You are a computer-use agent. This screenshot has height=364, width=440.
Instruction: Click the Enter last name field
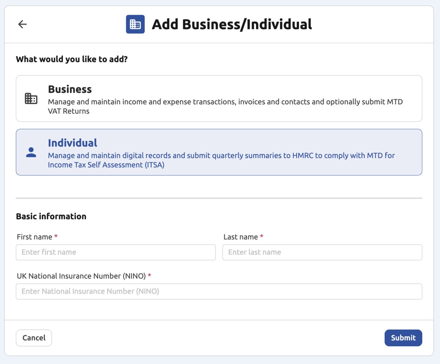tap(322, 252)
